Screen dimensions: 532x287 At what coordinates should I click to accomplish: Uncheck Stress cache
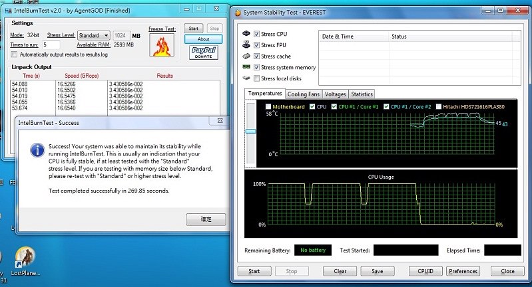pyautogui.click(x=256, y=56)
